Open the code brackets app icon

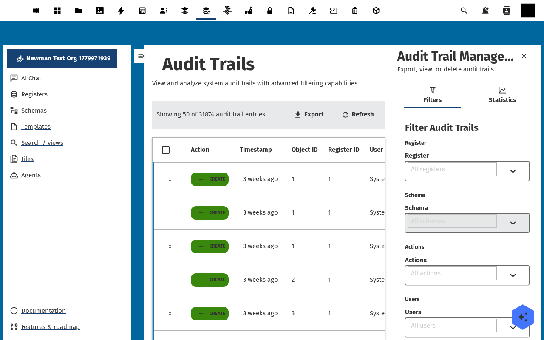334,11
